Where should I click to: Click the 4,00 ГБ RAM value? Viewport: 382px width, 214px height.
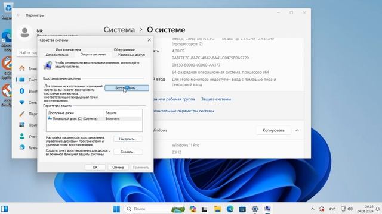pyautogui.click(x=178, y=51)
